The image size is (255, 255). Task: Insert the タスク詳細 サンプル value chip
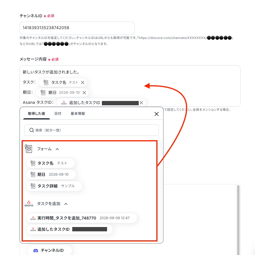pos(54,186)
